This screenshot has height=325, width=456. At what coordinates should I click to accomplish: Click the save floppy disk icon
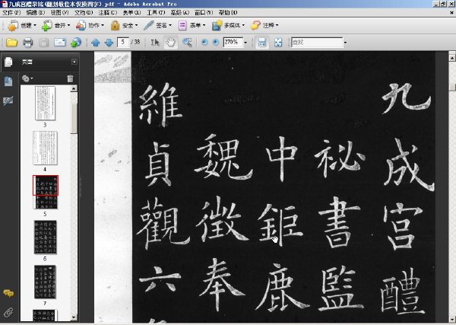44,43
